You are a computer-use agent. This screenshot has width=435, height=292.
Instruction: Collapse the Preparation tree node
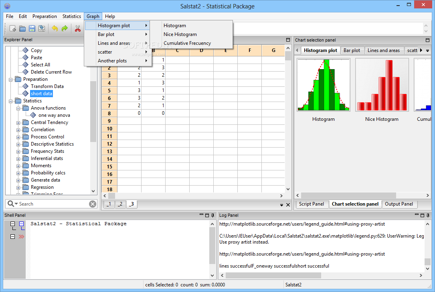[10, 80]
